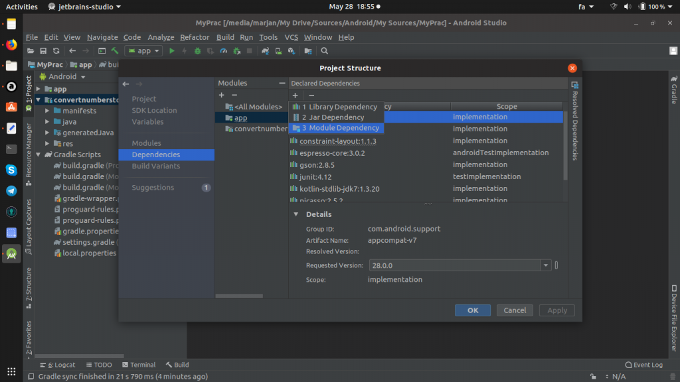Viewport: 680px width, 382px height.
Task: Show applications grid in dock
Action: [11, 371]
